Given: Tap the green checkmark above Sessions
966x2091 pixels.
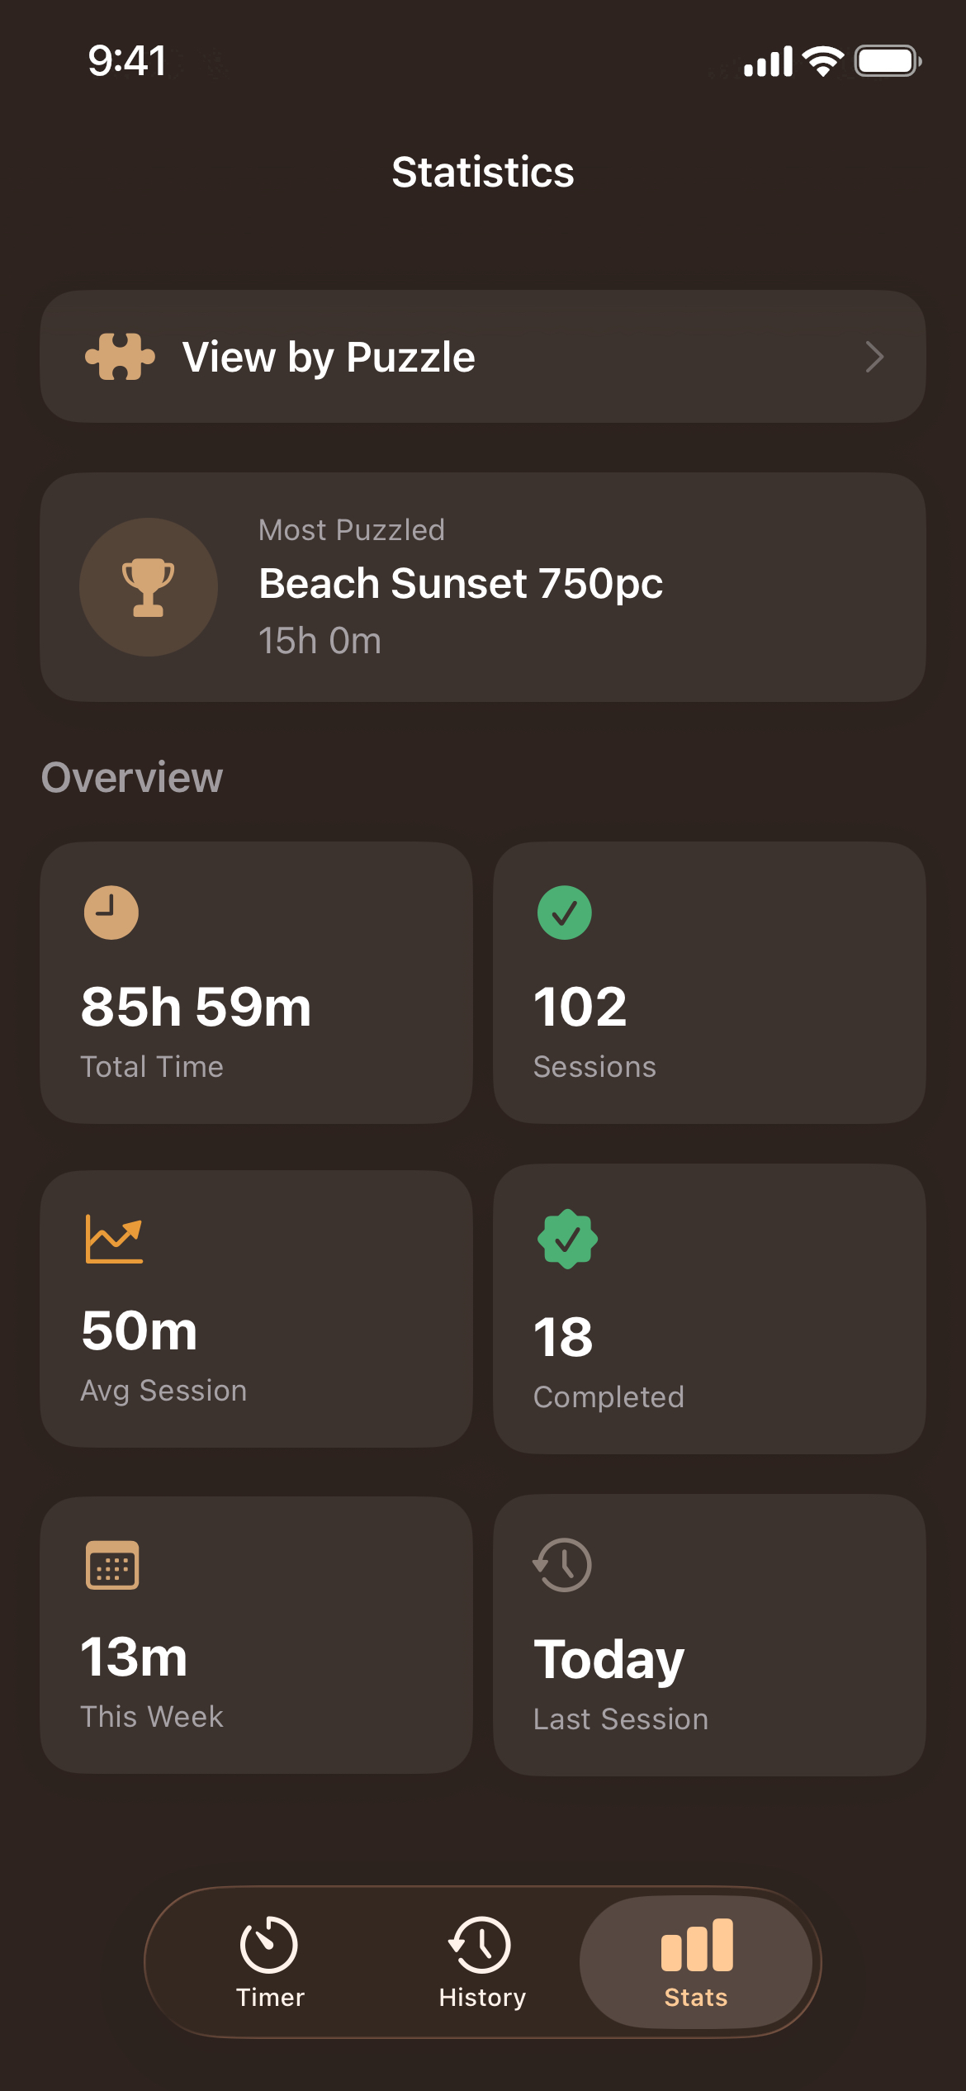Looking at the screenshot, I should 565,913.
